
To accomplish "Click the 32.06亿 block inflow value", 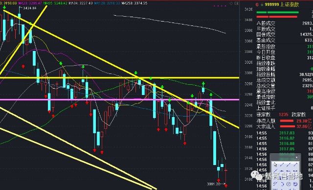I will coord(304,126).
